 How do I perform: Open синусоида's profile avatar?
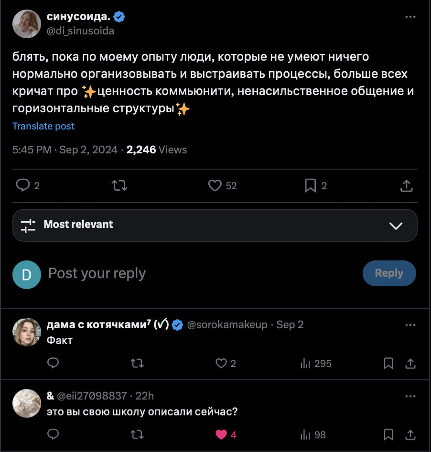(27, 24)
